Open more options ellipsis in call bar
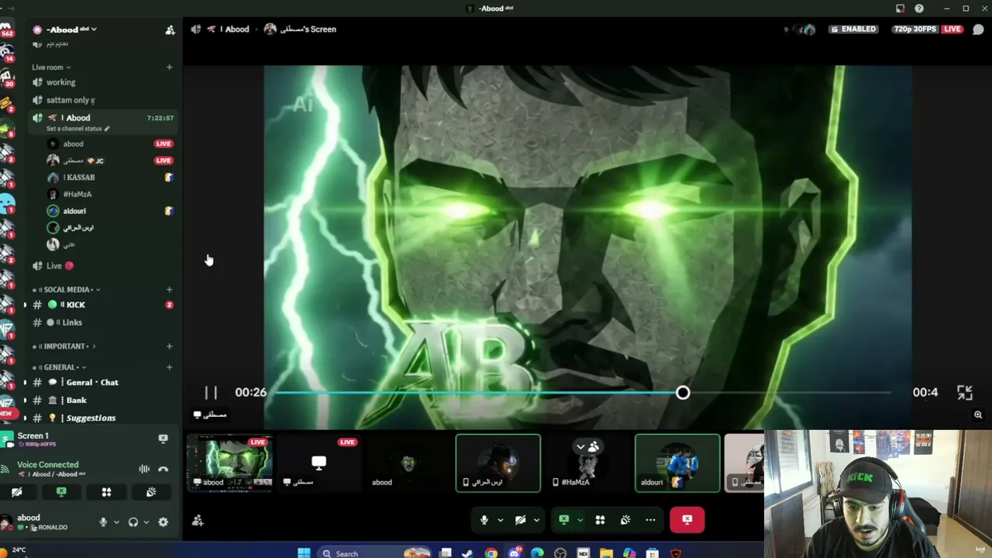The height and width of the screenshot is (558, 992). coord(650,520)
